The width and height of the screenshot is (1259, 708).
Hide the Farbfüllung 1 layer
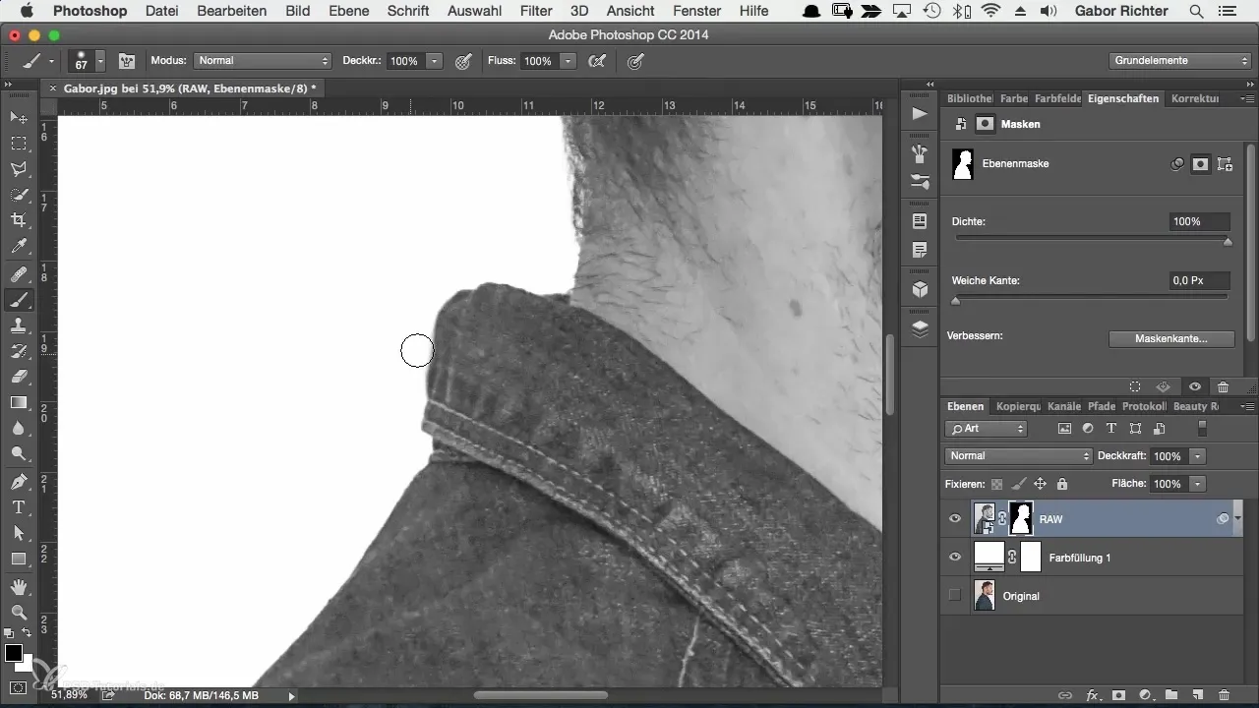[x=954, y=558]
